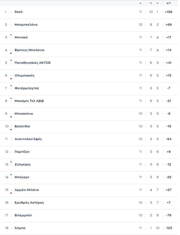Select the Μακάμπι Τελ Αβίβ team name
The width and height of the screenshot is (180, 235).
(x=29, y=101)
